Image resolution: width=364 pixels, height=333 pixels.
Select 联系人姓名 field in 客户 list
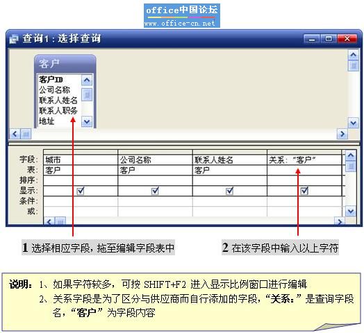coord(58,100)
